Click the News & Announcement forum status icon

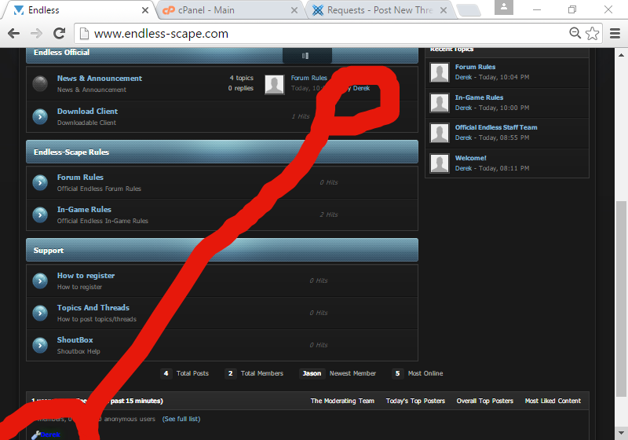40,84
